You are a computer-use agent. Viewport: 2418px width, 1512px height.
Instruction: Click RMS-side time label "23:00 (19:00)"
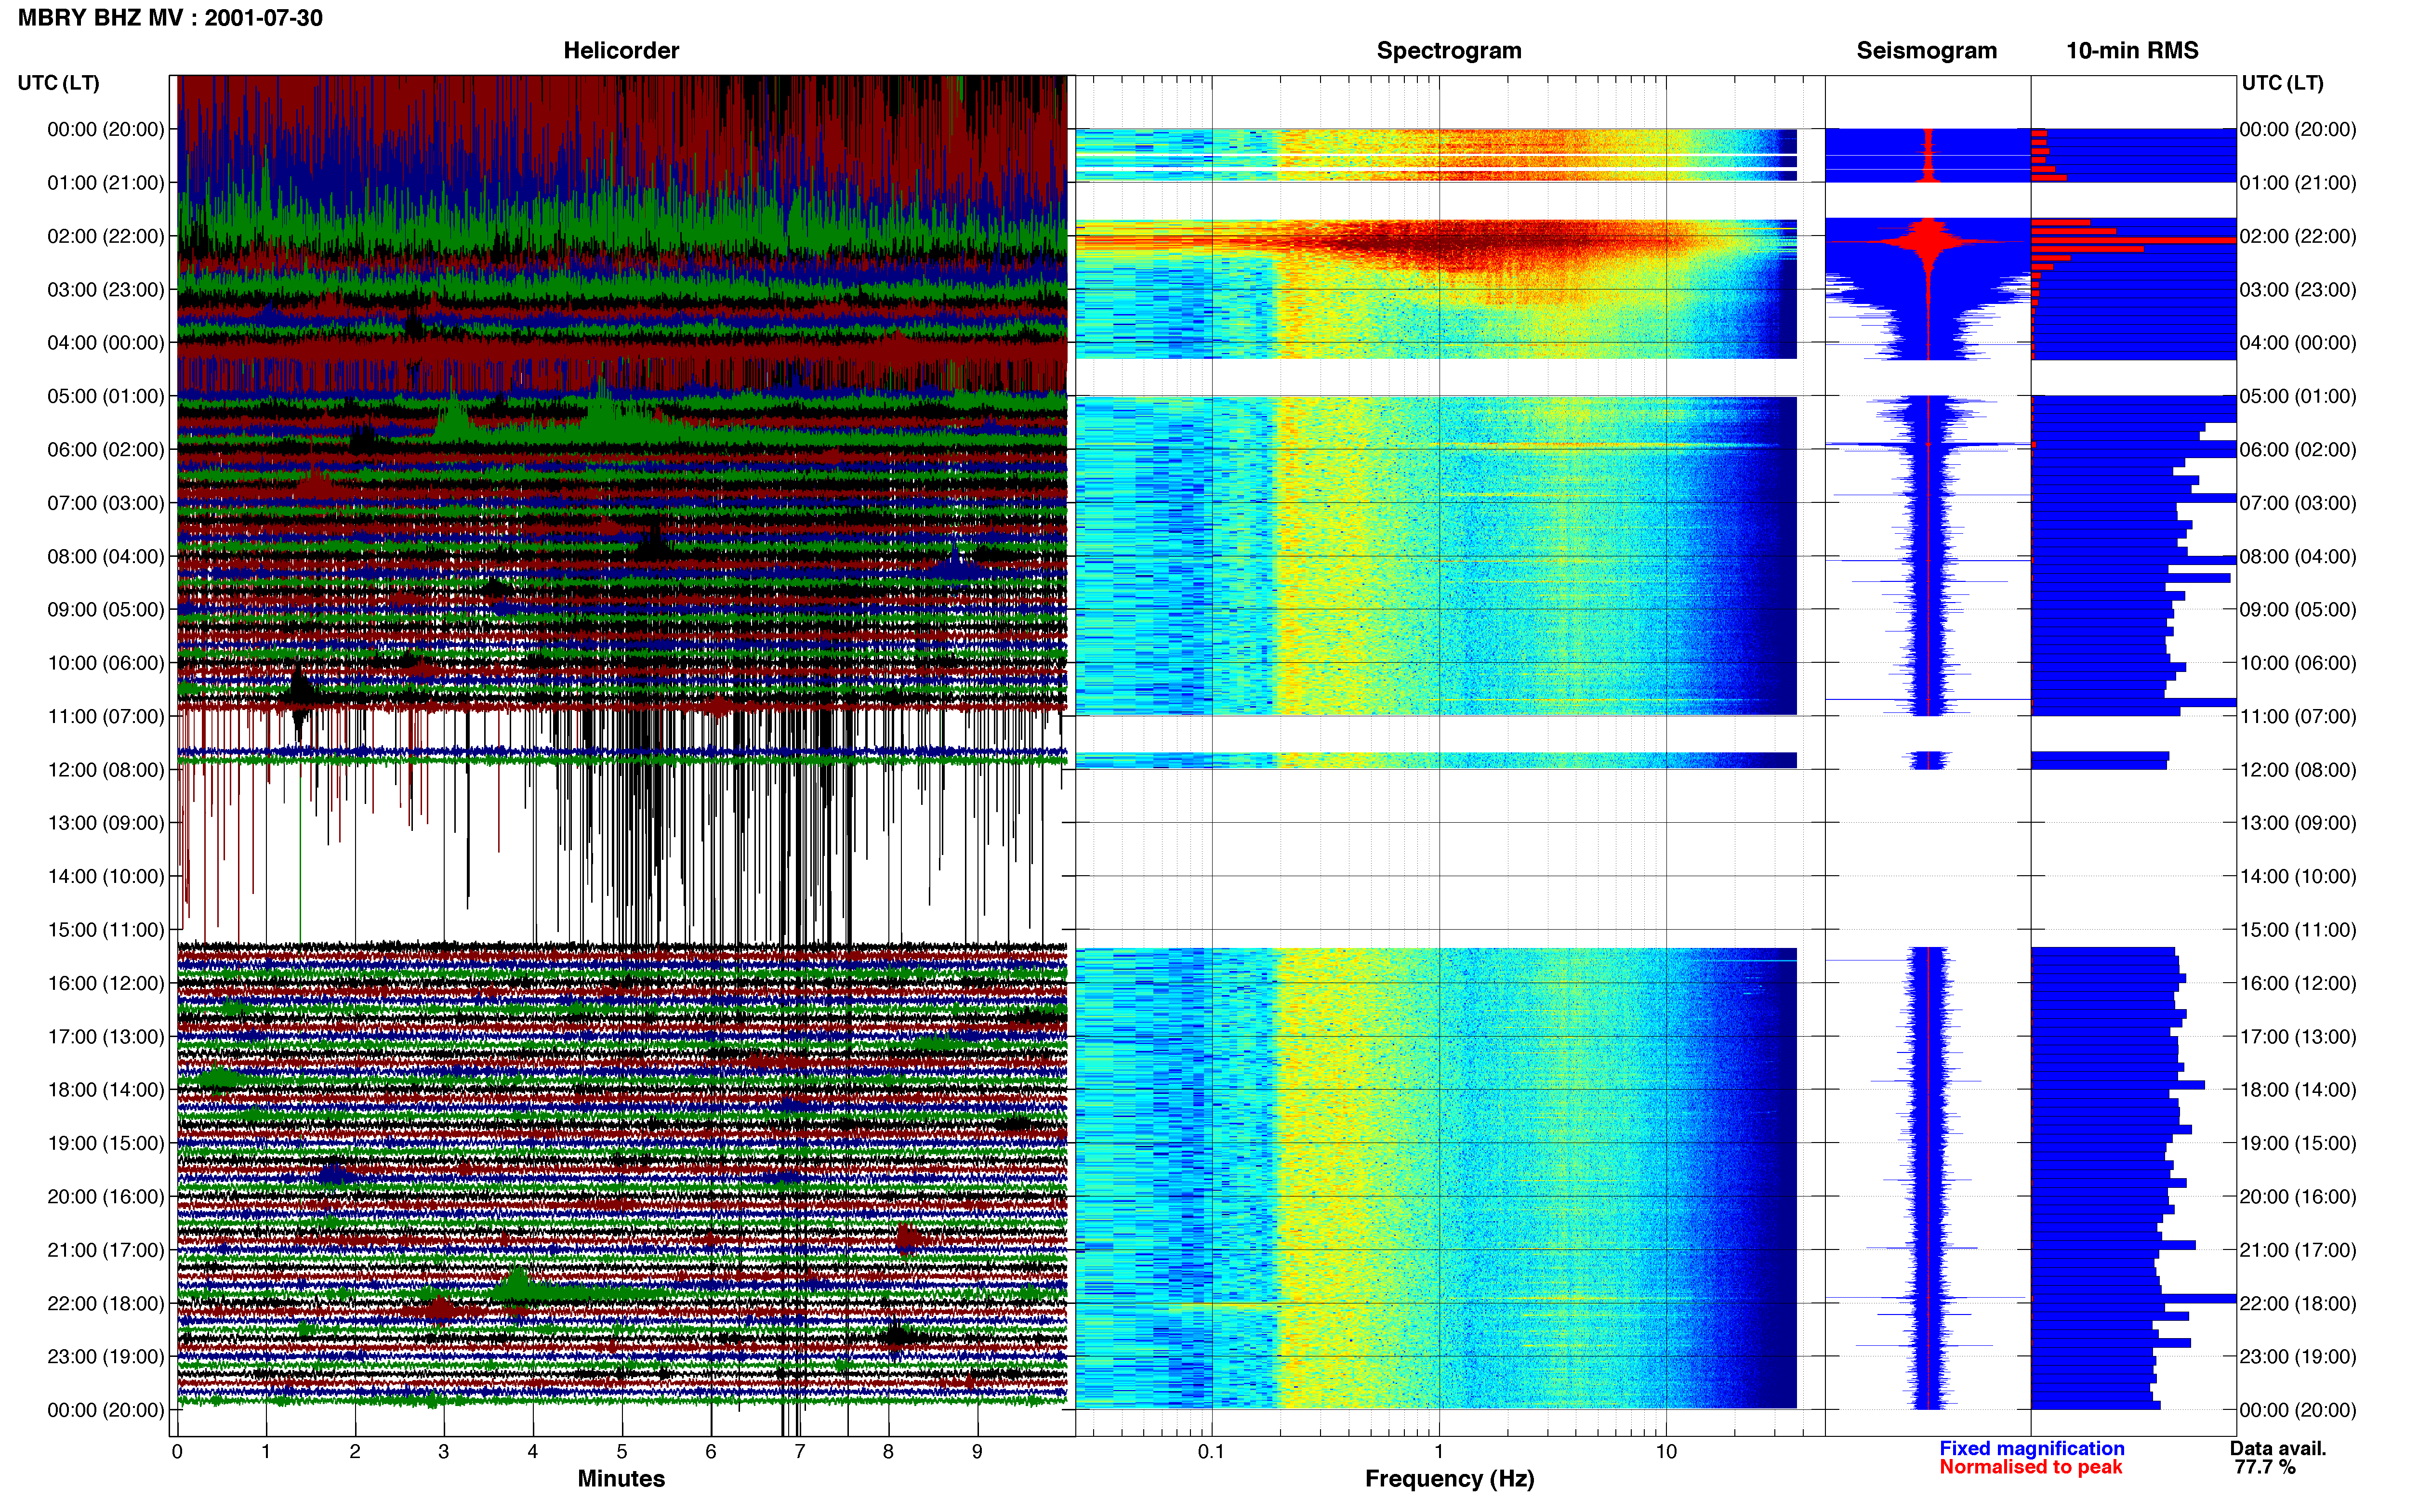(2298, 1356)
